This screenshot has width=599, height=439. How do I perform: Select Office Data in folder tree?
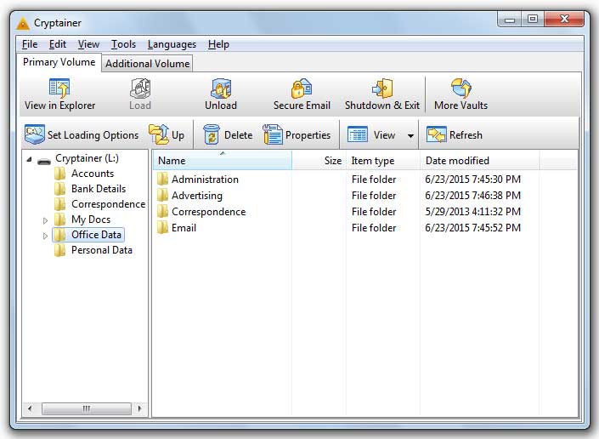coord(96,235)
